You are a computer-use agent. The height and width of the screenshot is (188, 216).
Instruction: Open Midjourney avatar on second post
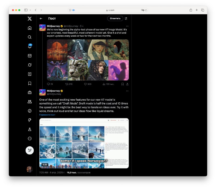(42, 92)
